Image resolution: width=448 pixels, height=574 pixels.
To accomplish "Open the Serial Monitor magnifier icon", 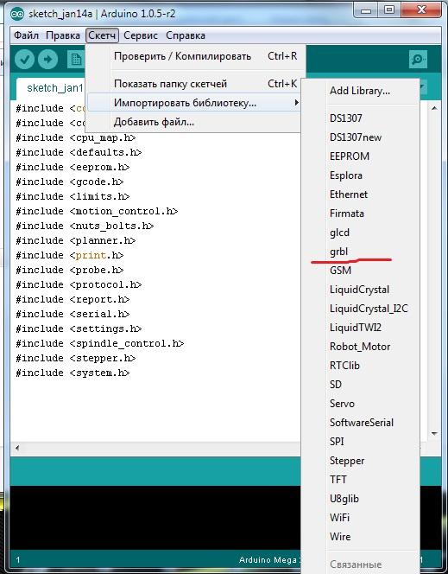I will 418,60.
